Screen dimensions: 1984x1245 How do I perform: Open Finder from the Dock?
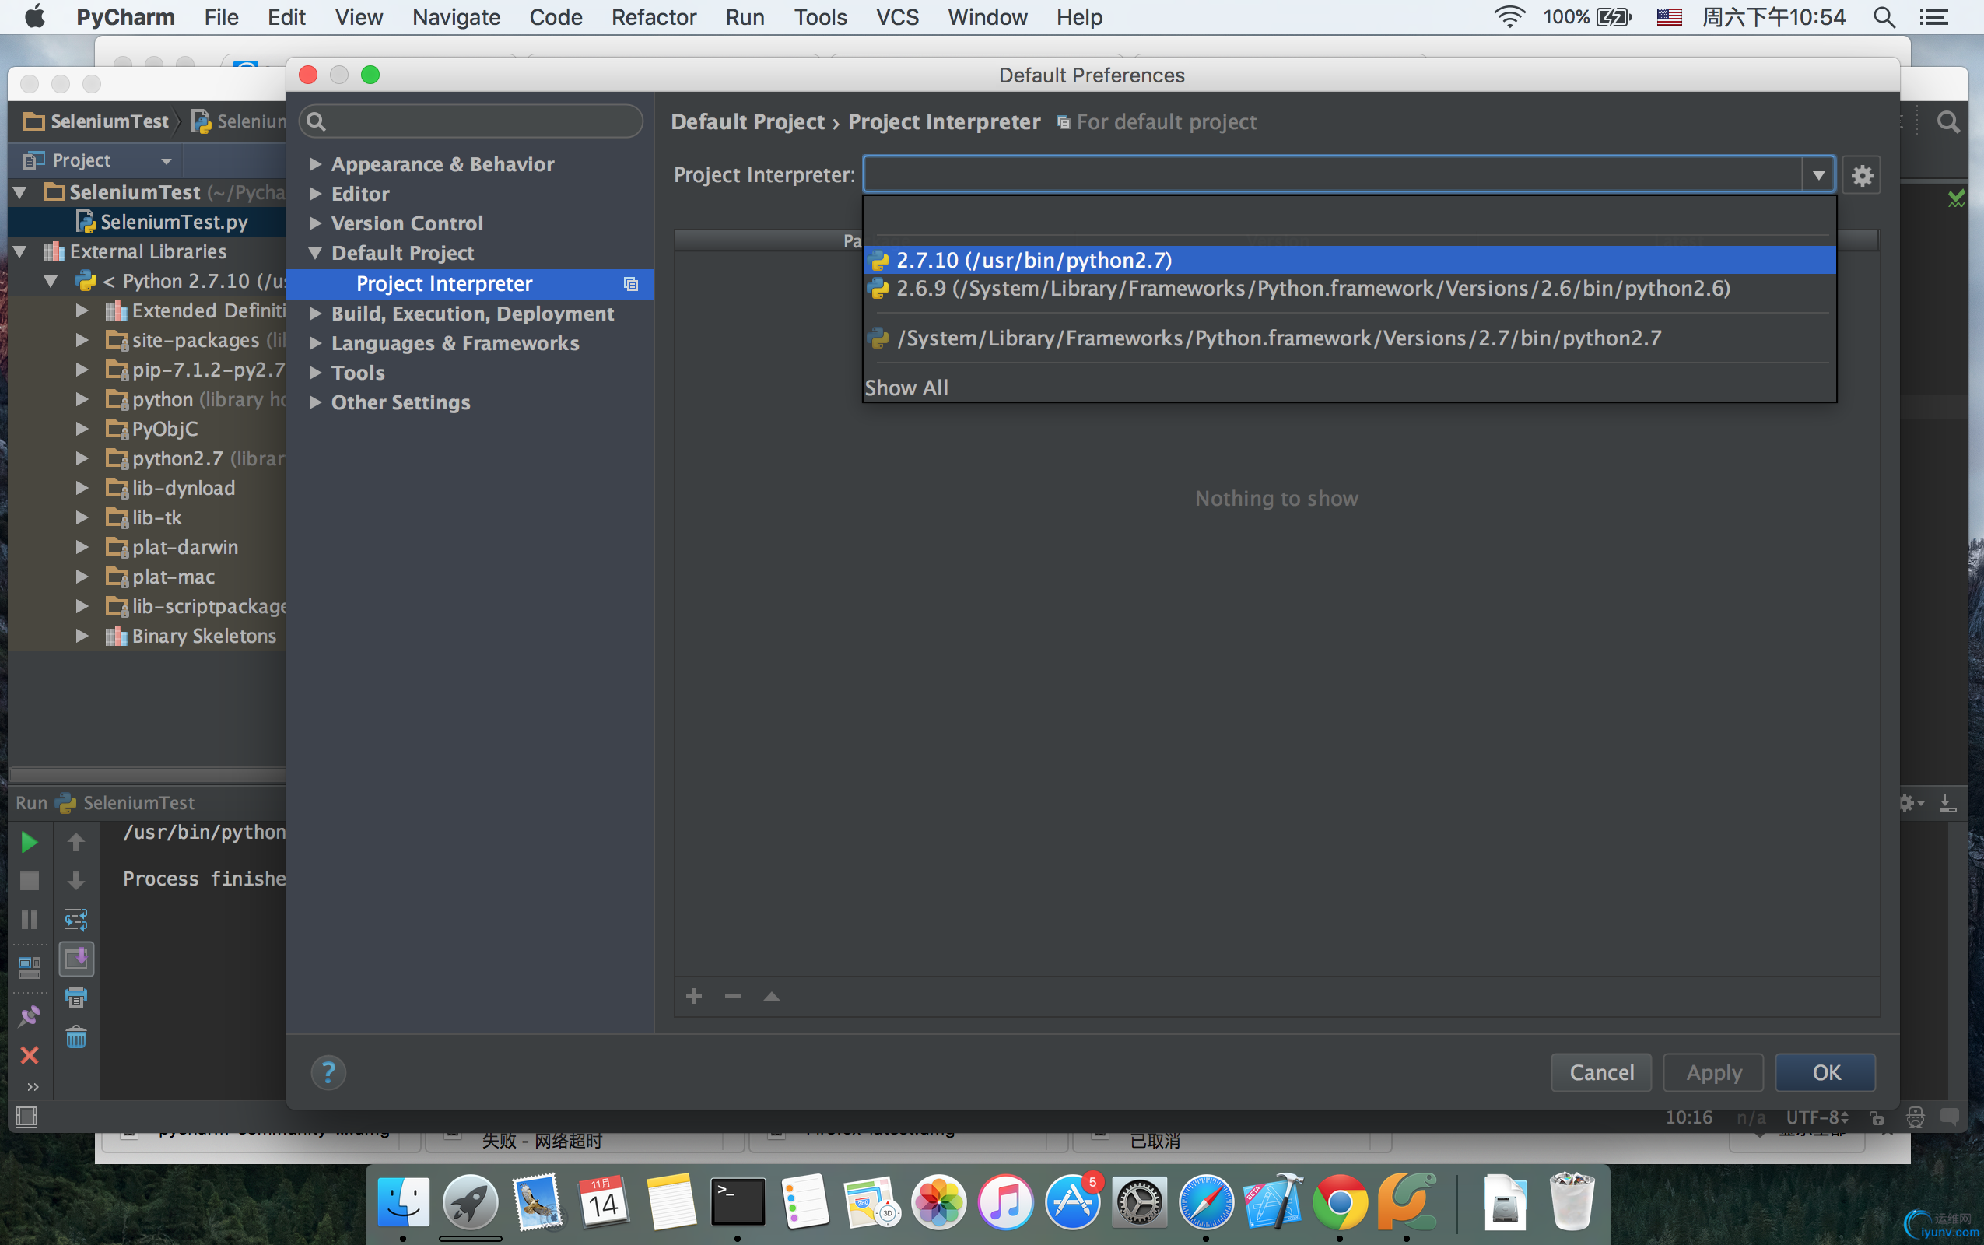402,1201
